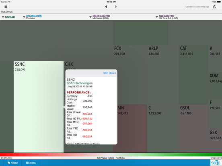Select the CAT treemap tile
This screenshot has width=222, height=166.
[x=194, y=75]
